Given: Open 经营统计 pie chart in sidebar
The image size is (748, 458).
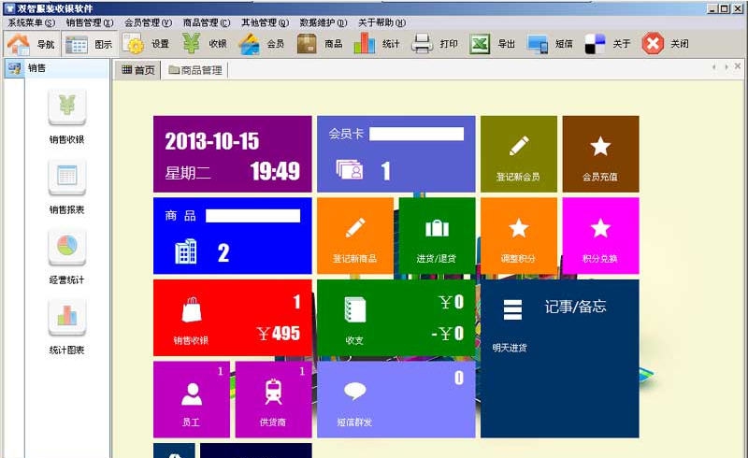Looking at the screenshot, I should tap(66, 257).
